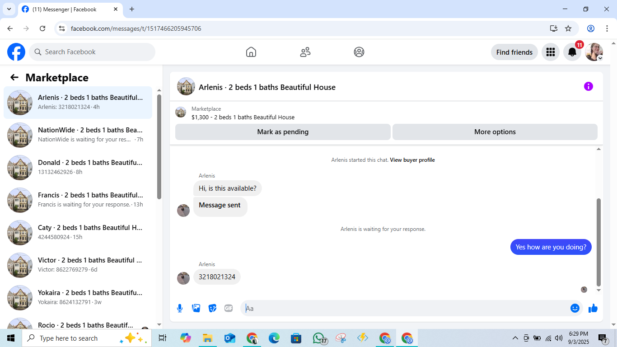Click the Search Facebook box
The width and height of the screenshot is (617, 347).
click(x=92, y=52)
